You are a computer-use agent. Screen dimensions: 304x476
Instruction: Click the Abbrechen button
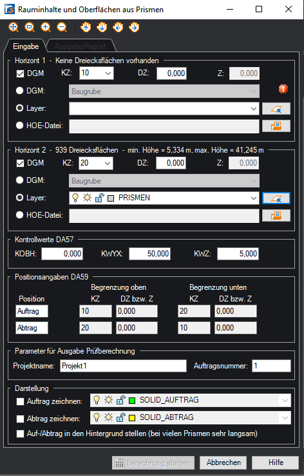coord(223,462)
